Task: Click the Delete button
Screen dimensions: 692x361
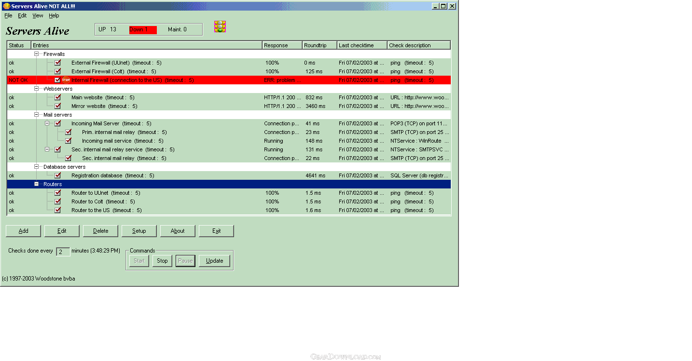Action: (x=100, y=231)
